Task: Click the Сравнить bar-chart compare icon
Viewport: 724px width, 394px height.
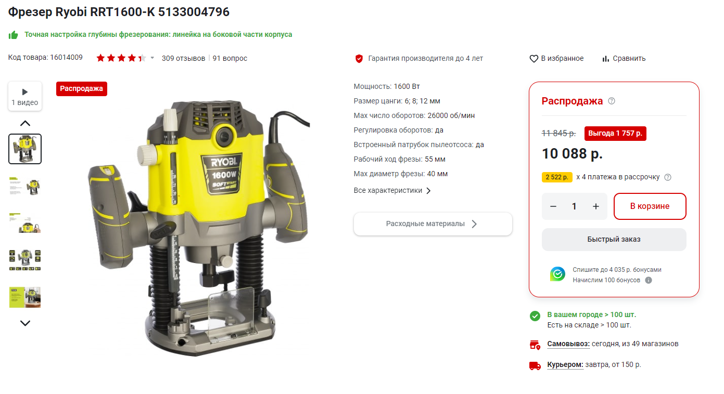Action: (x=606, y=59)
